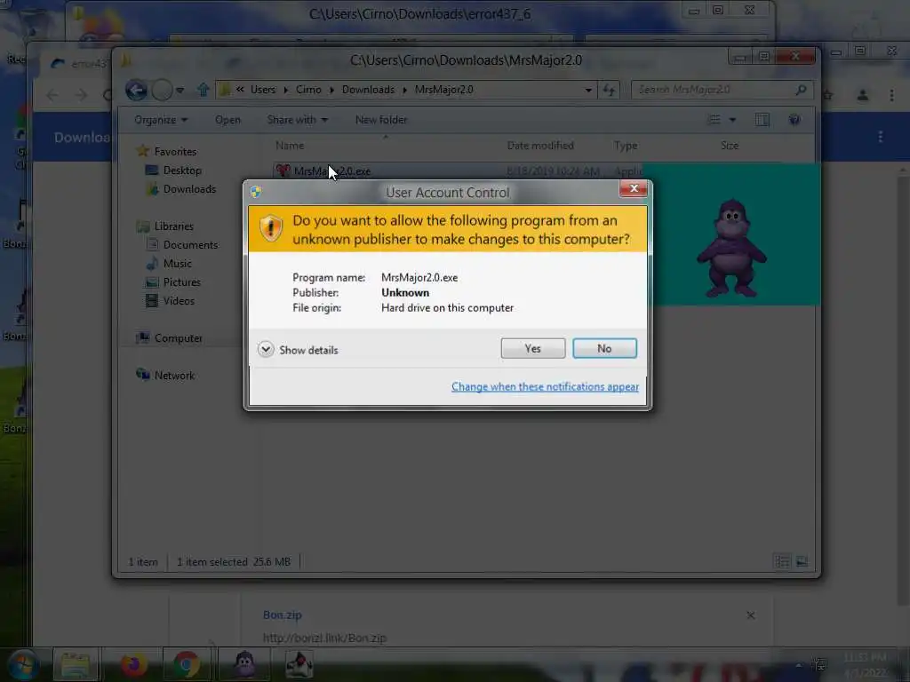This screenshot has height=682, width=910.
Task: Open Music library
Action: 177,263
